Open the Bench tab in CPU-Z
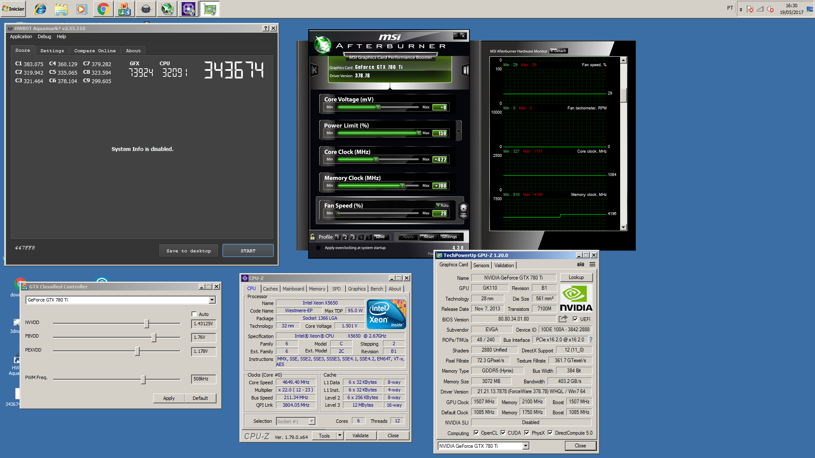 (377, 289)
